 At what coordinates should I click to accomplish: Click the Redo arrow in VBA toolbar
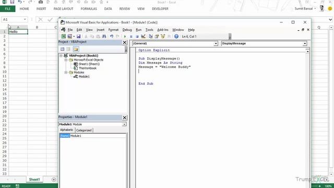[x=117, y=37]
